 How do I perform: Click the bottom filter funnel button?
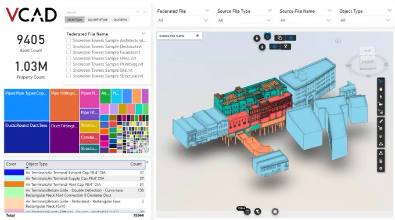tap(257, 212)
